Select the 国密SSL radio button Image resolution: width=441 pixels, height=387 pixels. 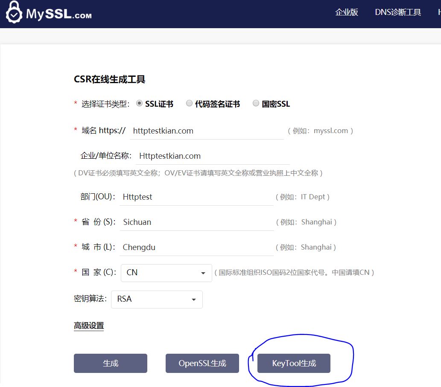point(256,103)
